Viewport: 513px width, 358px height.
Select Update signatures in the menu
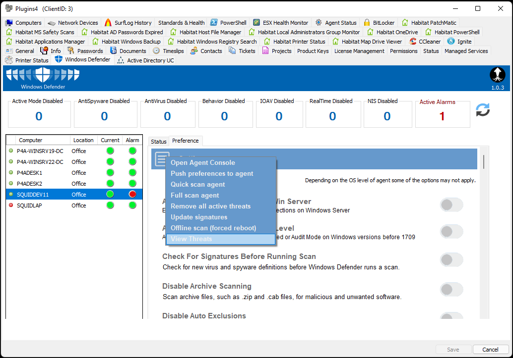199,217
